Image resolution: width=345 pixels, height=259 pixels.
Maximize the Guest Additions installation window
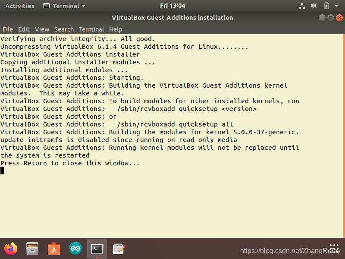[331, 18]
